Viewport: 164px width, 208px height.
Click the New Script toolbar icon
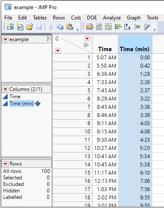[x=20, y=27]
